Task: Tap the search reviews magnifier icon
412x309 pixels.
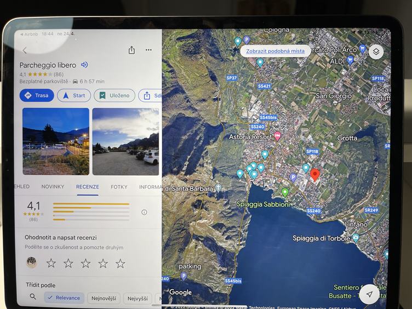Action: pyautogui.click(x=33, y=296)
